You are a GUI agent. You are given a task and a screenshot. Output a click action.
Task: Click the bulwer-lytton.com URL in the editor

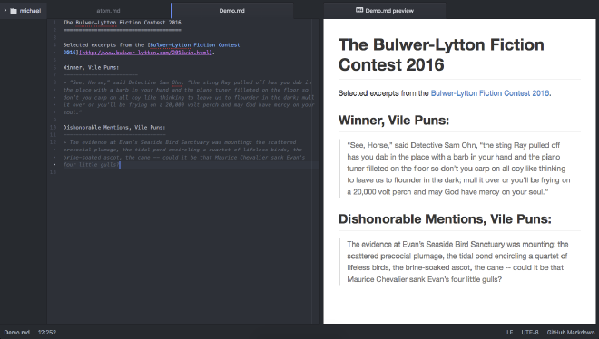coord(145,53)
